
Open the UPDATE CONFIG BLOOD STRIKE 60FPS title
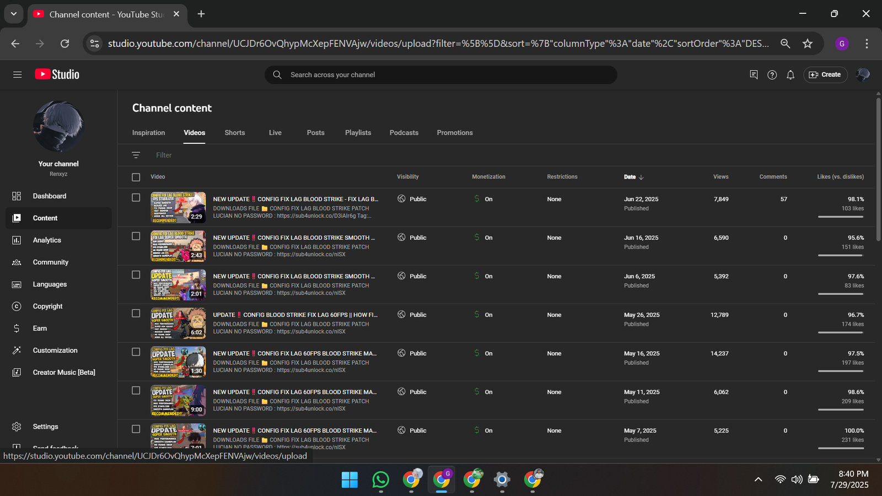(295, 315)
